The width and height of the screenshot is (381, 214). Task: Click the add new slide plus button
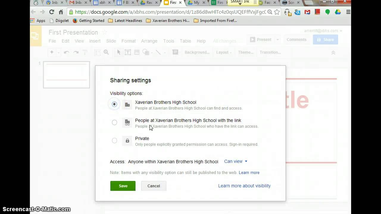[x=52, y=52]
